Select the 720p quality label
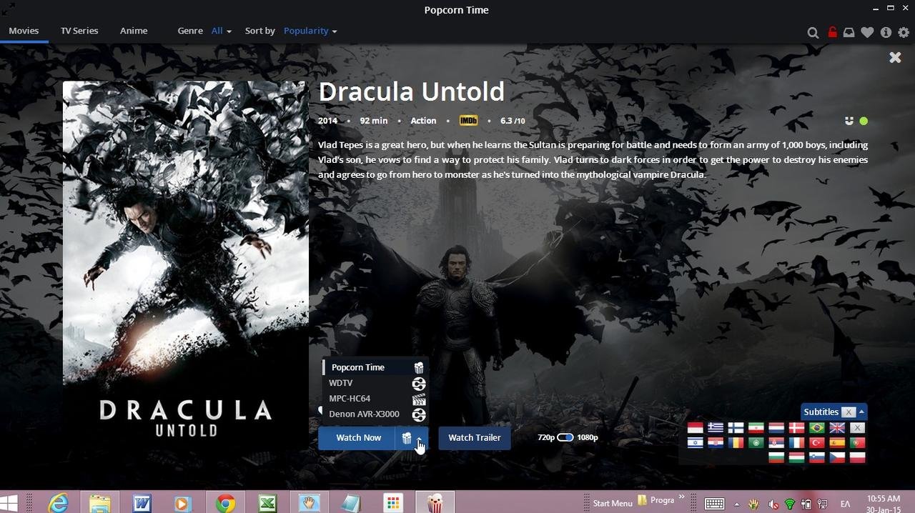The image size is (915, 513). coord(546,437)
